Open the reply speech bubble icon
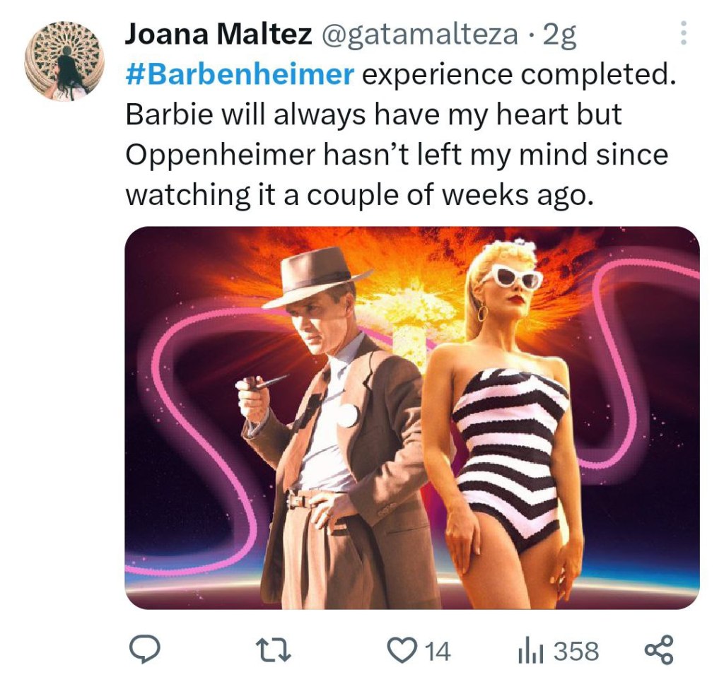This screenshot has height=682, width=724. coord(146,650)
